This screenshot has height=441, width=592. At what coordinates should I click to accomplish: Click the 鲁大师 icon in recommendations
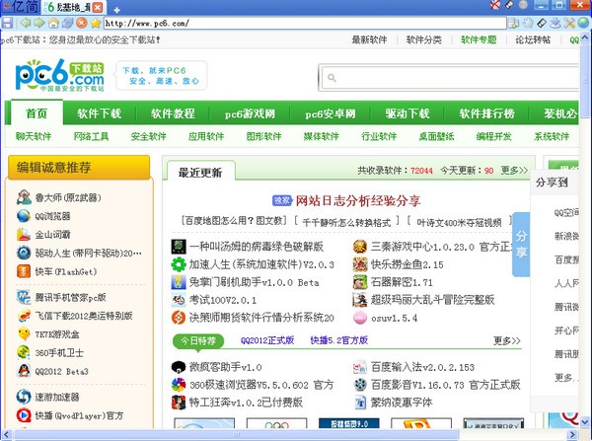(x=24, y=197)
